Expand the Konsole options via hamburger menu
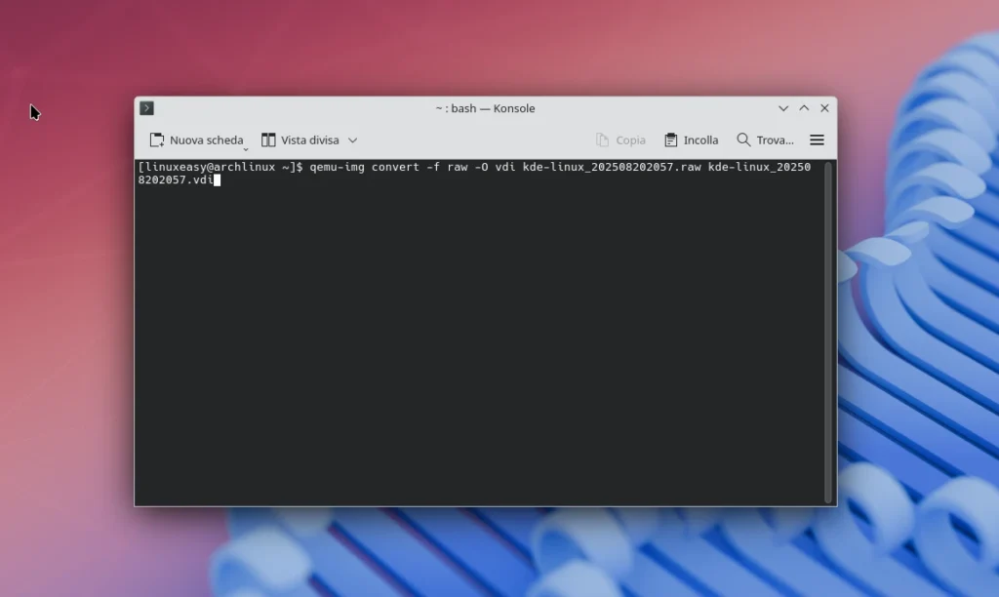 coord(817,139)
